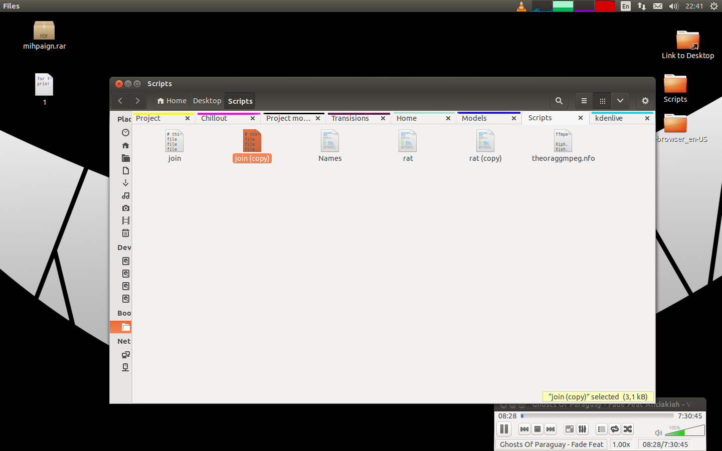Screen dimensions: 722x451
Task: Open VLC extended settings equalizer icon
Action: pos(582,429)
